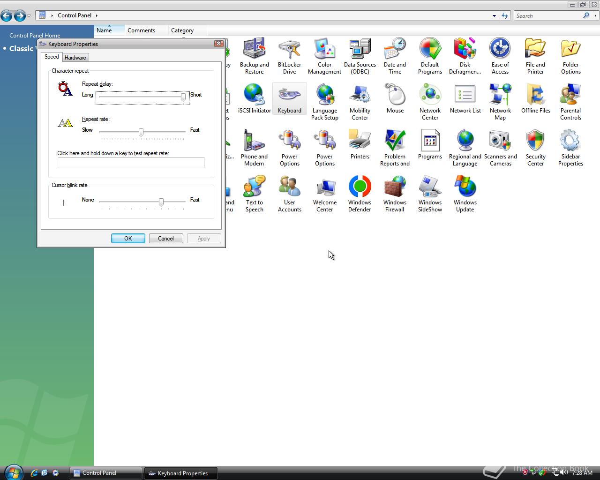Click the Repeat rate slider thumb
This screenshot has height=480, width=600.
point(141,132)
